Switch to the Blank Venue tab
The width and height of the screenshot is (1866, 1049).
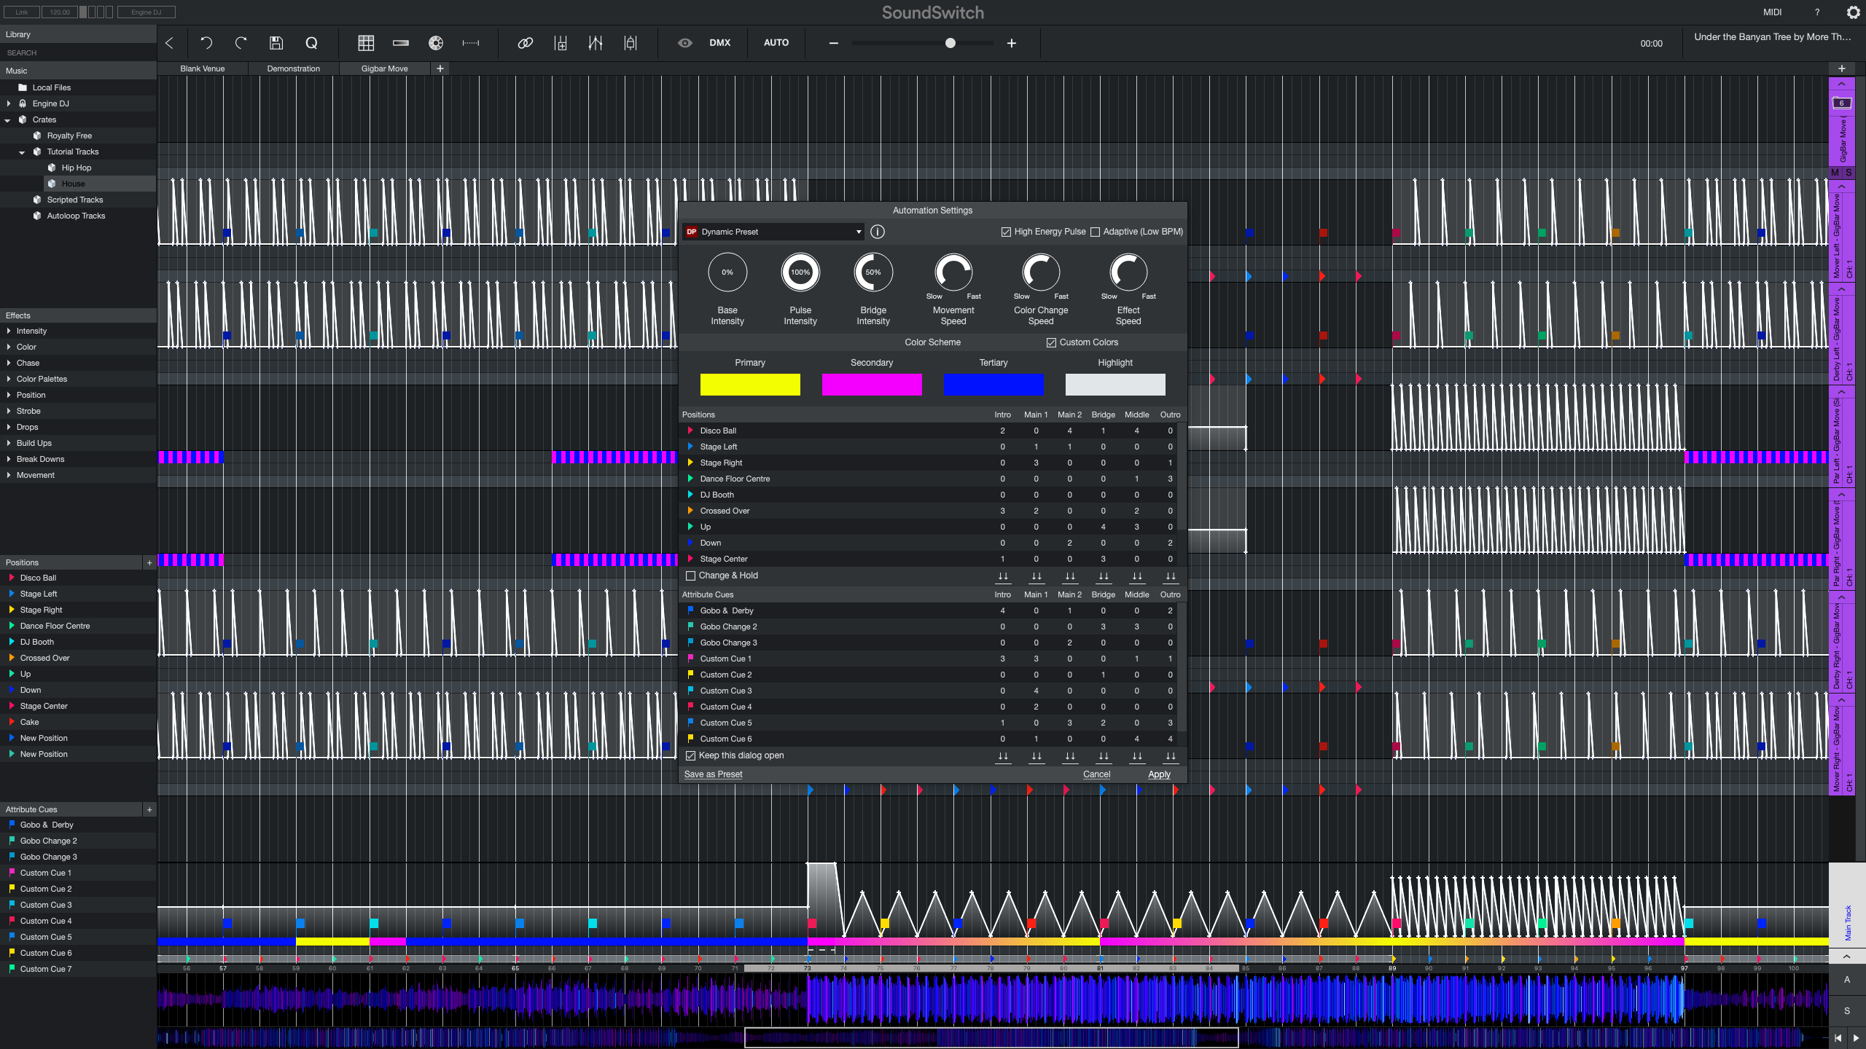click(203, 68)
